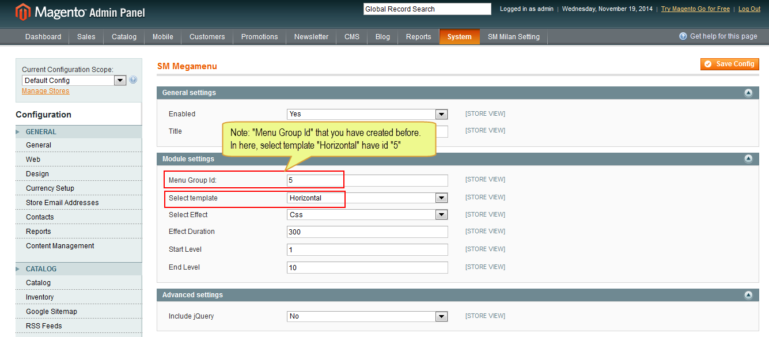The width and height of the screenshot is (769, 337).
Task: Open Currency Setup in the sidebar
Action: [50, 188]
